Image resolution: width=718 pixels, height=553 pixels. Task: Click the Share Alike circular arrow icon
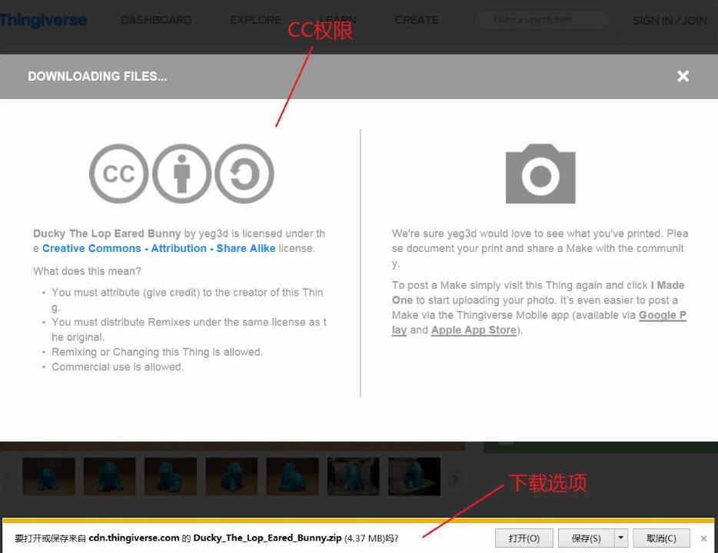coord(244,174)
